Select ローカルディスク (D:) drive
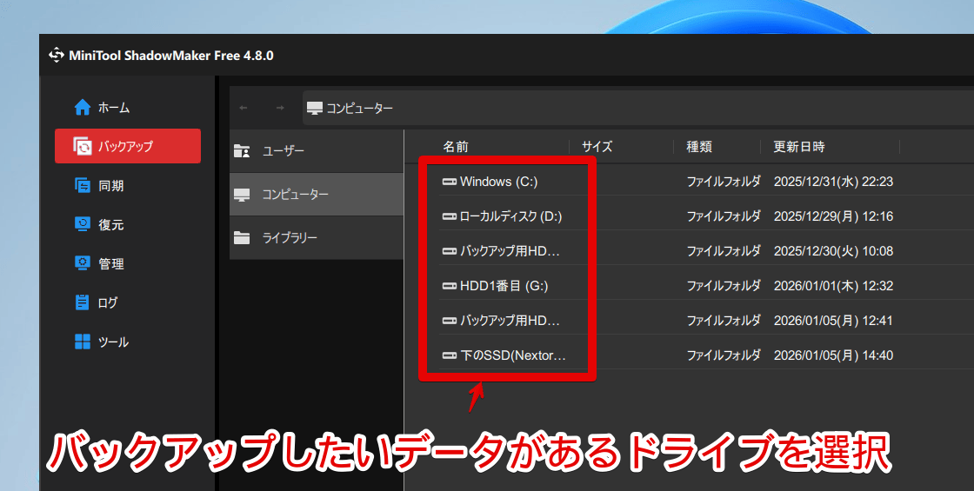The width and height of the screenshot is (974, 491). click(510, 216)
